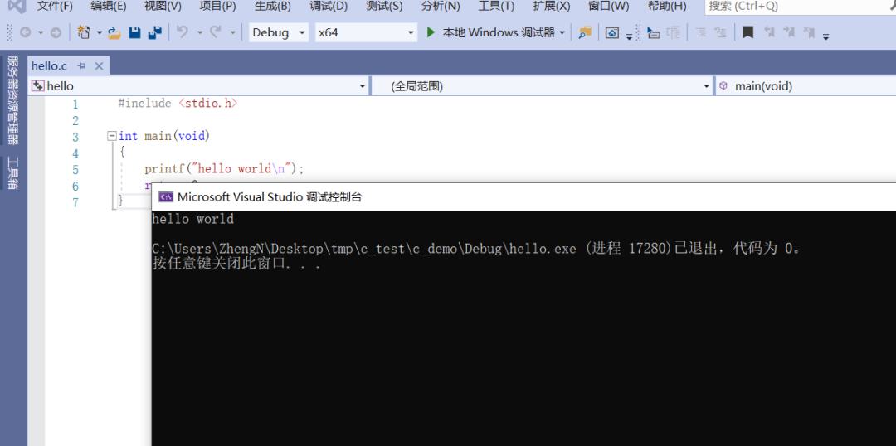
Task: Open the 服务器资源管理器 side panel tab
Action: click(x=12, y=100)
